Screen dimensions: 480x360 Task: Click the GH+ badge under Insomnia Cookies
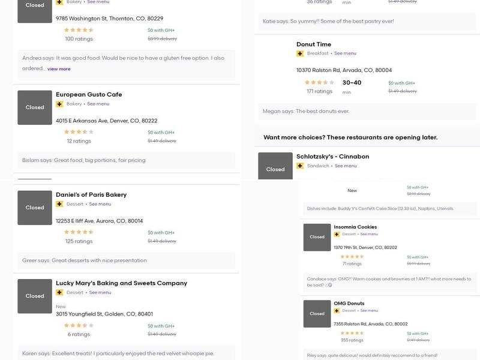[337, 234]
